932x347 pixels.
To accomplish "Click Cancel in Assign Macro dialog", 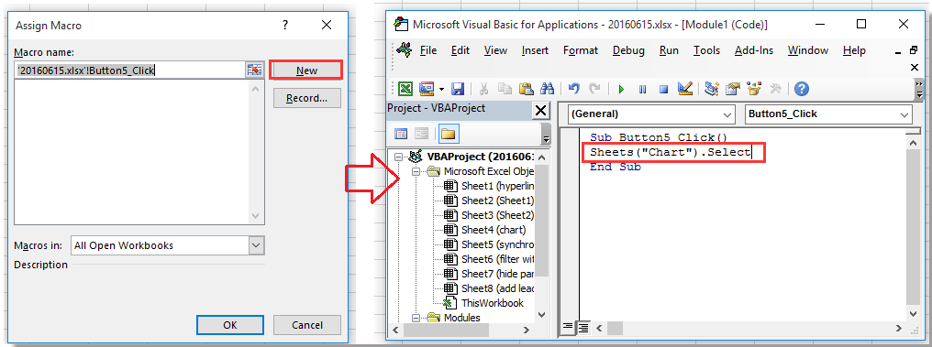I will (x=307, y=325).
